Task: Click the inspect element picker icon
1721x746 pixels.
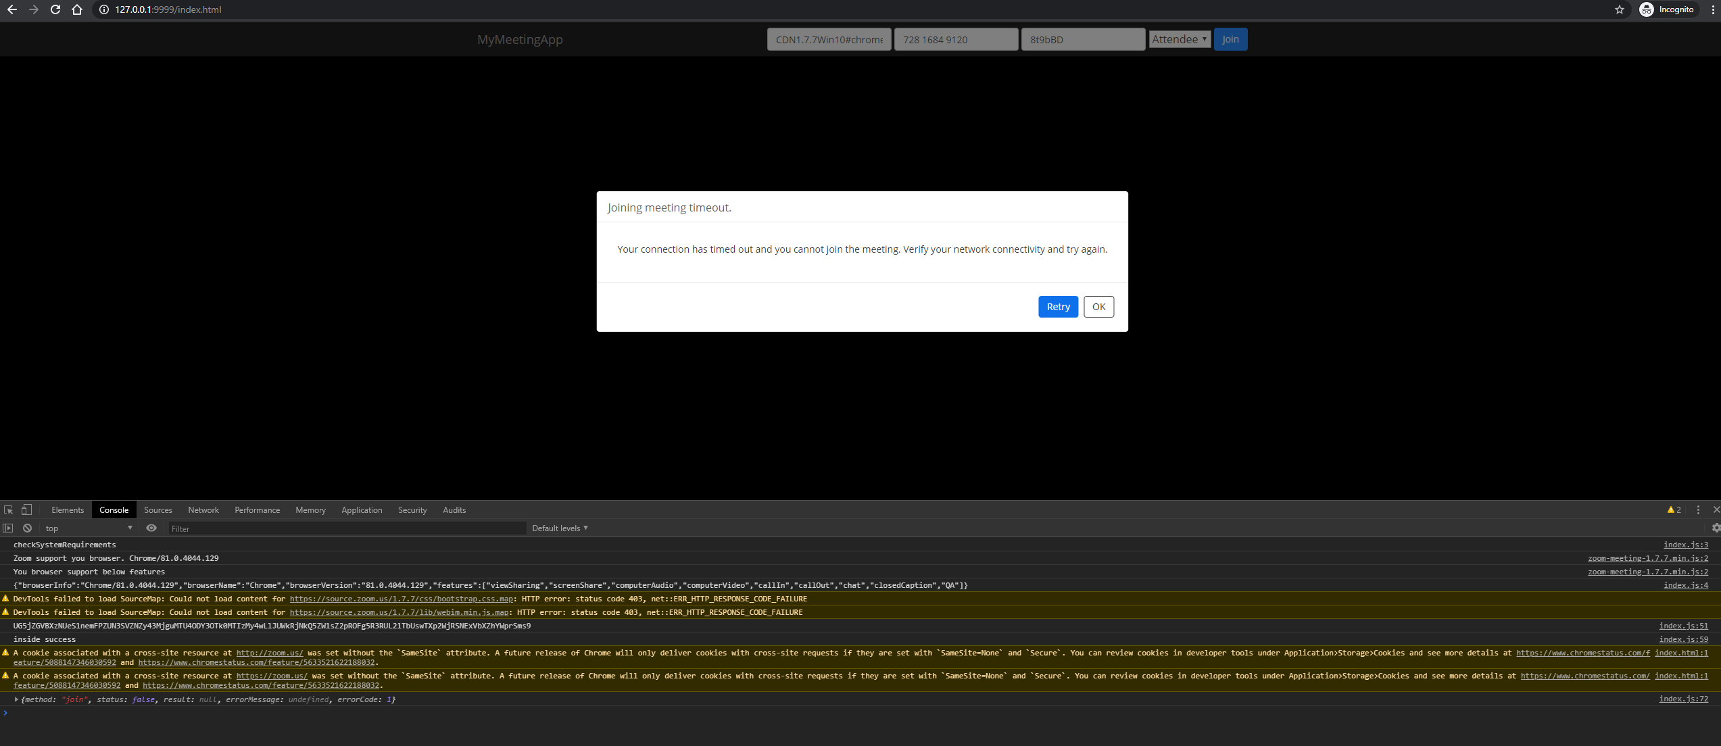Action: pyautogui.click(x=8, y=510)
